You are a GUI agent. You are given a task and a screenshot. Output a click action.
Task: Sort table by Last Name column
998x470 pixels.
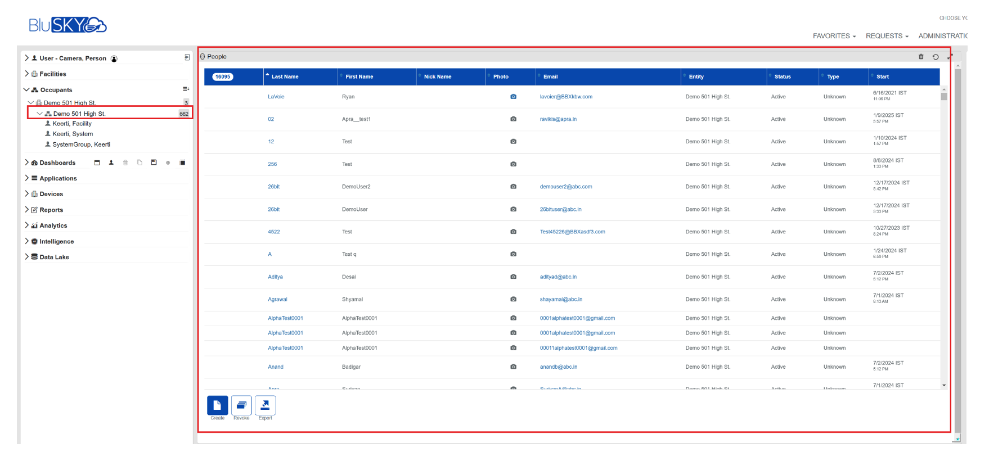(x=285, y=77)
